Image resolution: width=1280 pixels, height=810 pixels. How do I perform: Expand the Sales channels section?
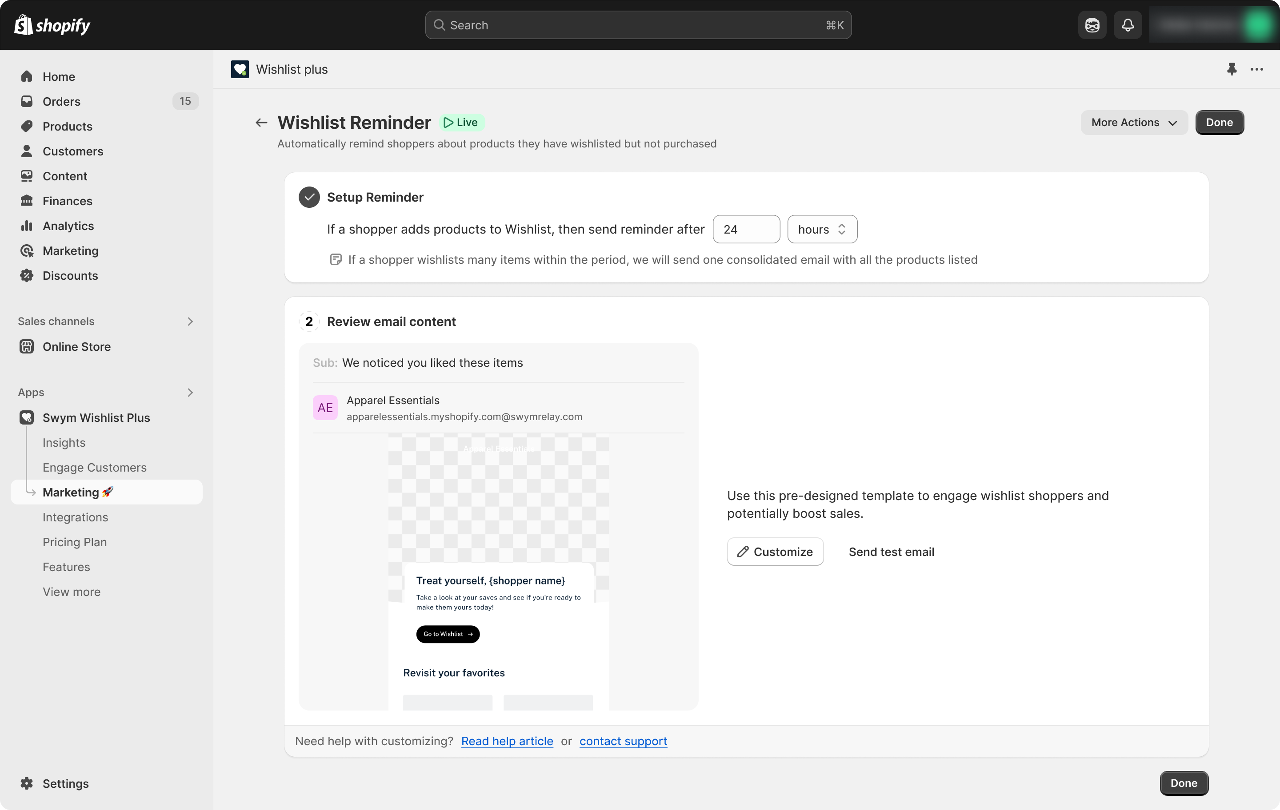pos(190,322)
